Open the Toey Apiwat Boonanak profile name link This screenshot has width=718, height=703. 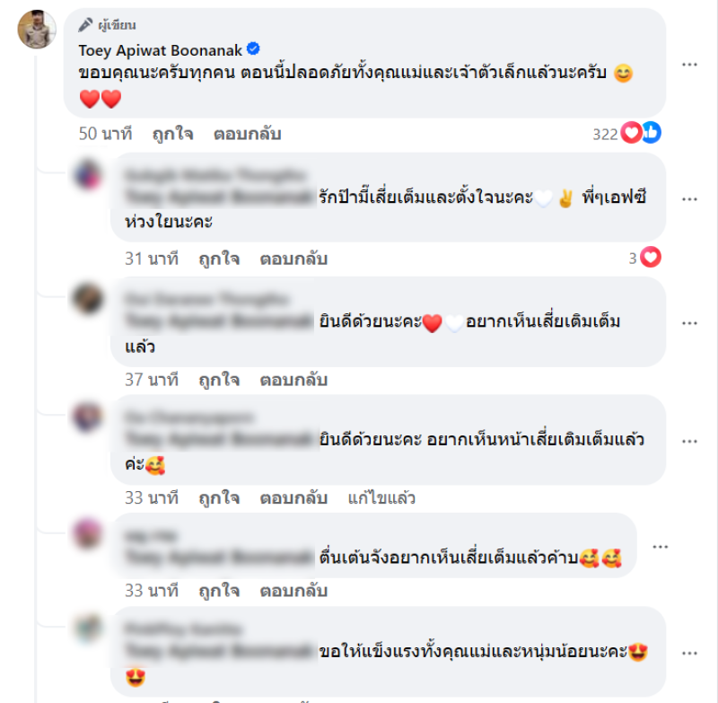(161, 50)
